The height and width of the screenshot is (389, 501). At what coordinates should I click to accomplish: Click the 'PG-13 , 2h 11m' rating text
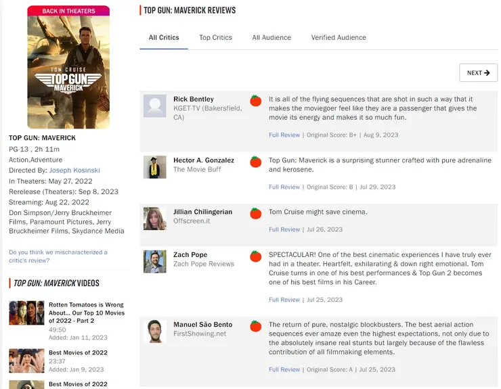coord(34,149)
